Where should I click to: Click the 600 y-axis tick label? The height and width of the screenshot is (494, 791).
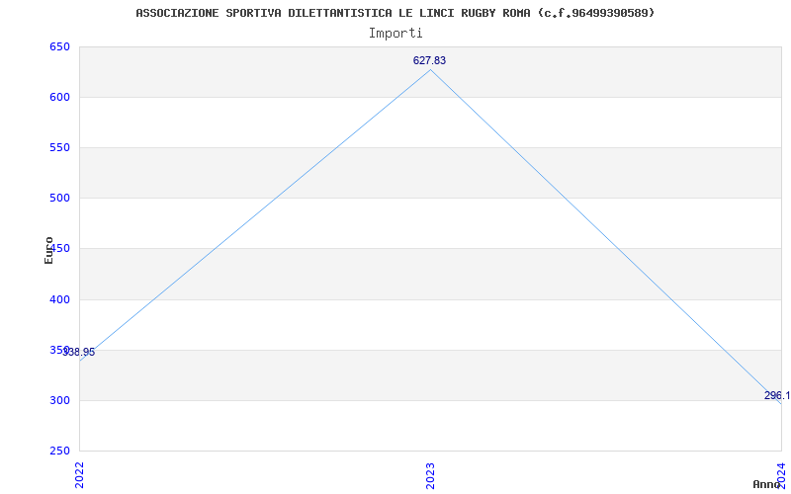click(x=59, y=97)
